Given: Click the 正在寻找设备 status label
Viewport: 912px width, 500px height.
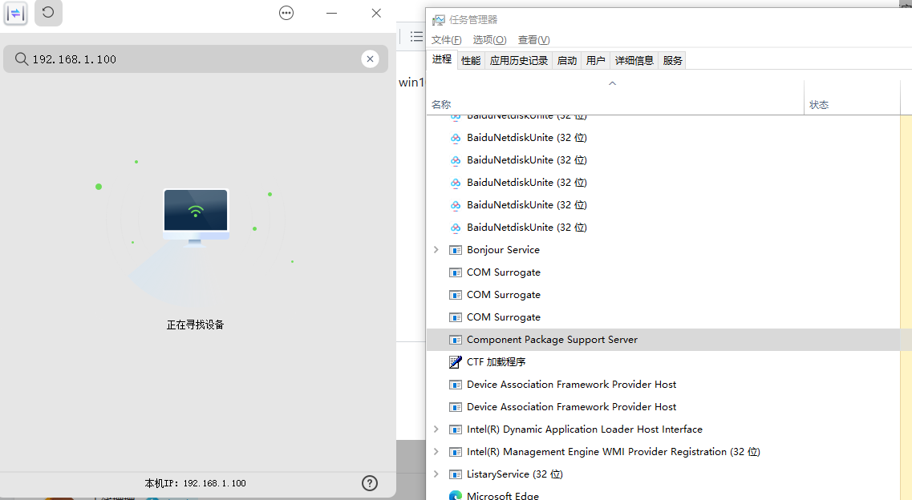Looking at the screenshot, I should pos(196,325).
